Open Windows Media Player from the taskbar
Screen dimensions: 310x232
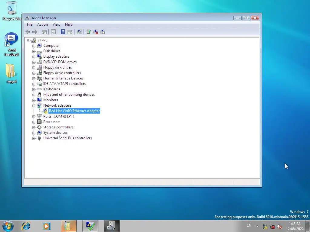click(47, 226)
